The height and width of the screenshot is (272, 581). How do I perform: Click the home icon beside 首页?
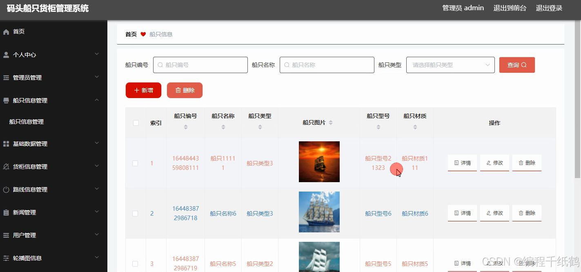(6, 32)
